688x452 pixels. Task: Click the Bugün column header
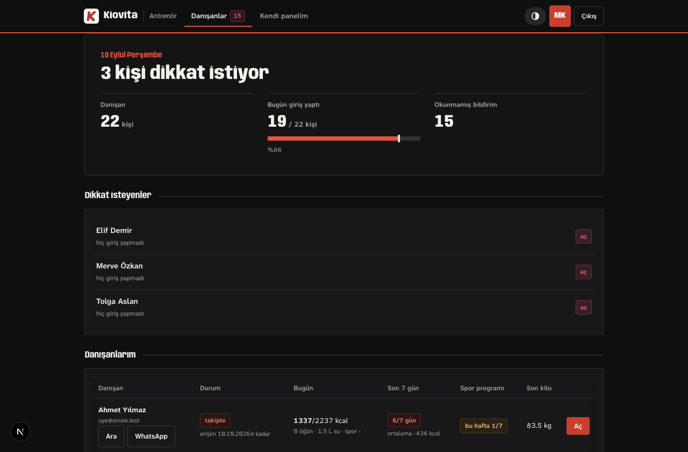(303, 388)
